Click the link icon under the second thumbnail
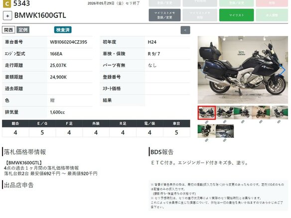291x218 pixels. [225, 122]
